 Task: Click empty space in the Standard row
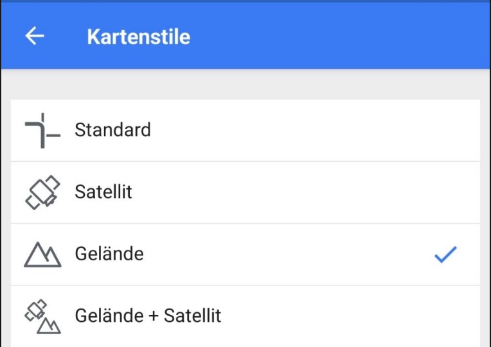click(289, 130)
